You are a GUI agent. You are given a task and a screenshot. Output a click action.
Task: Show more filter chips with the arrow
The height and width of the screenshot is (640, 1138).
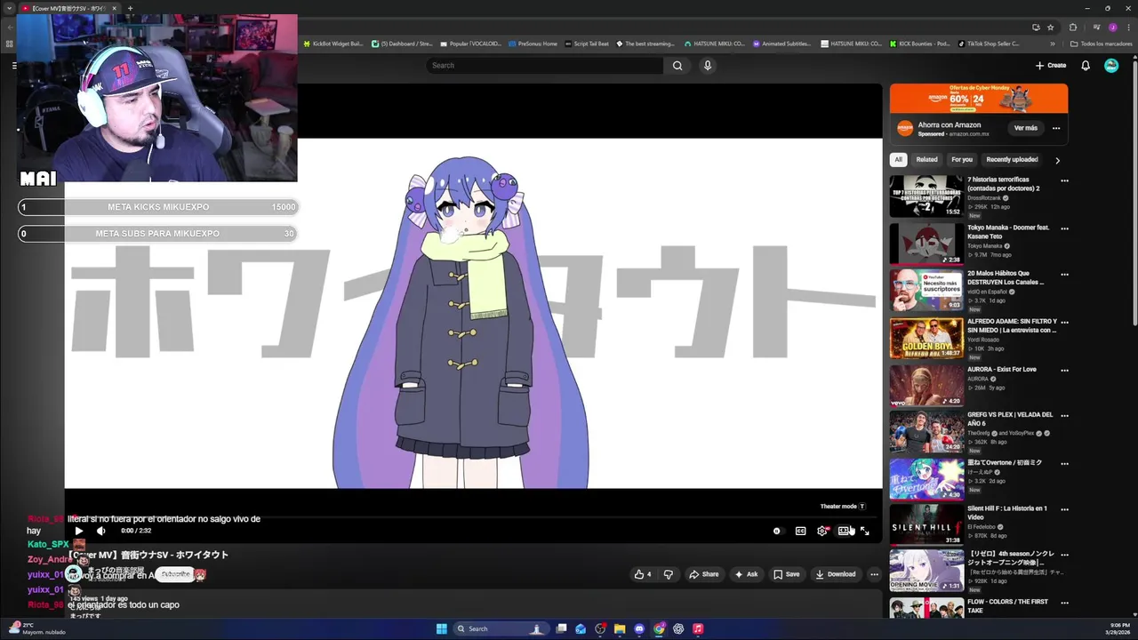click(1057, 161)
